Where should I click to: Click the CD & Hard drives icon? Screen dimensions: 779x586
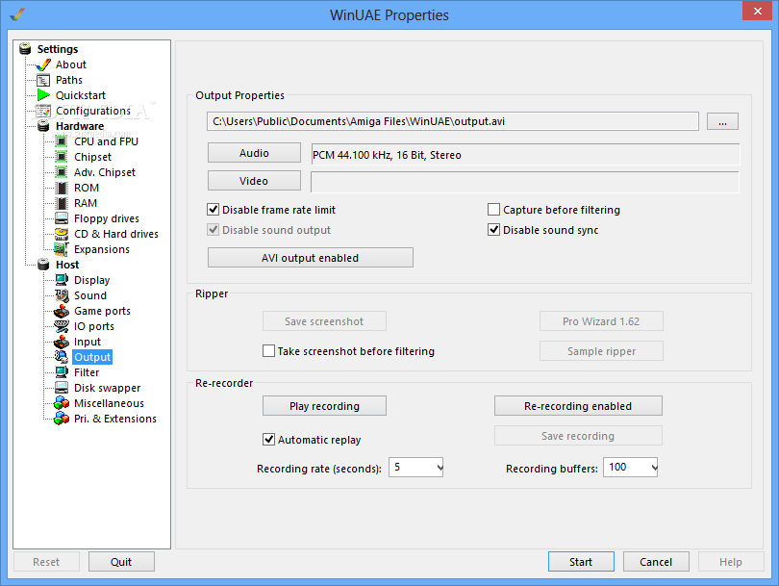[62, 234]
